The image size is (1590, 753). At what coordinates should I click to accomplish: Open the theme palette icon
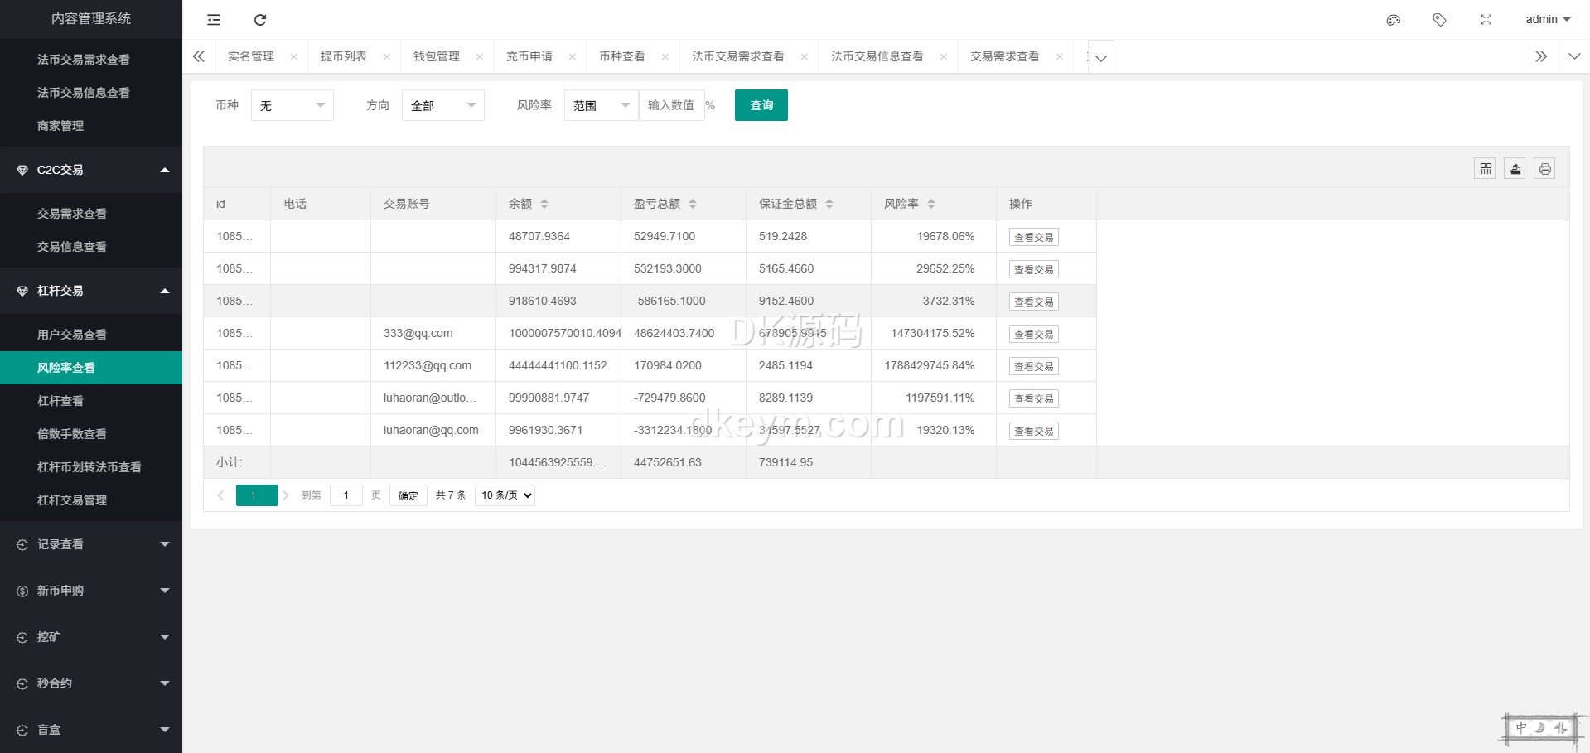[x=1394, y=20]
